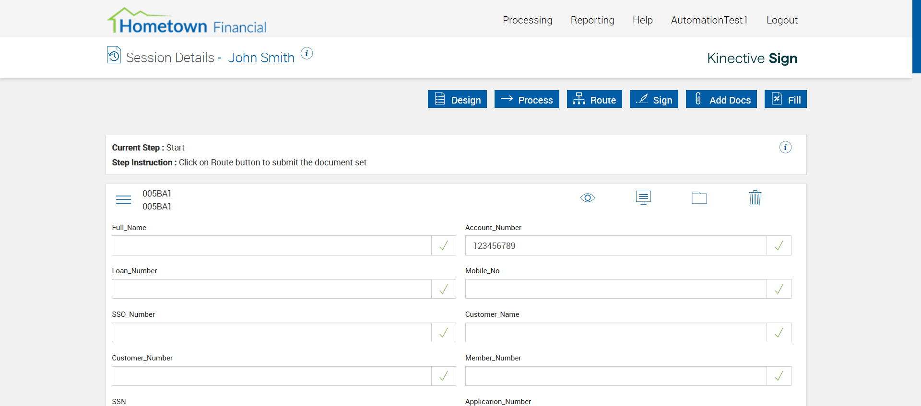Confirm Full_Name field with green checkmark
The height and width of the screenshot is (406, 921).
[444, 245]
